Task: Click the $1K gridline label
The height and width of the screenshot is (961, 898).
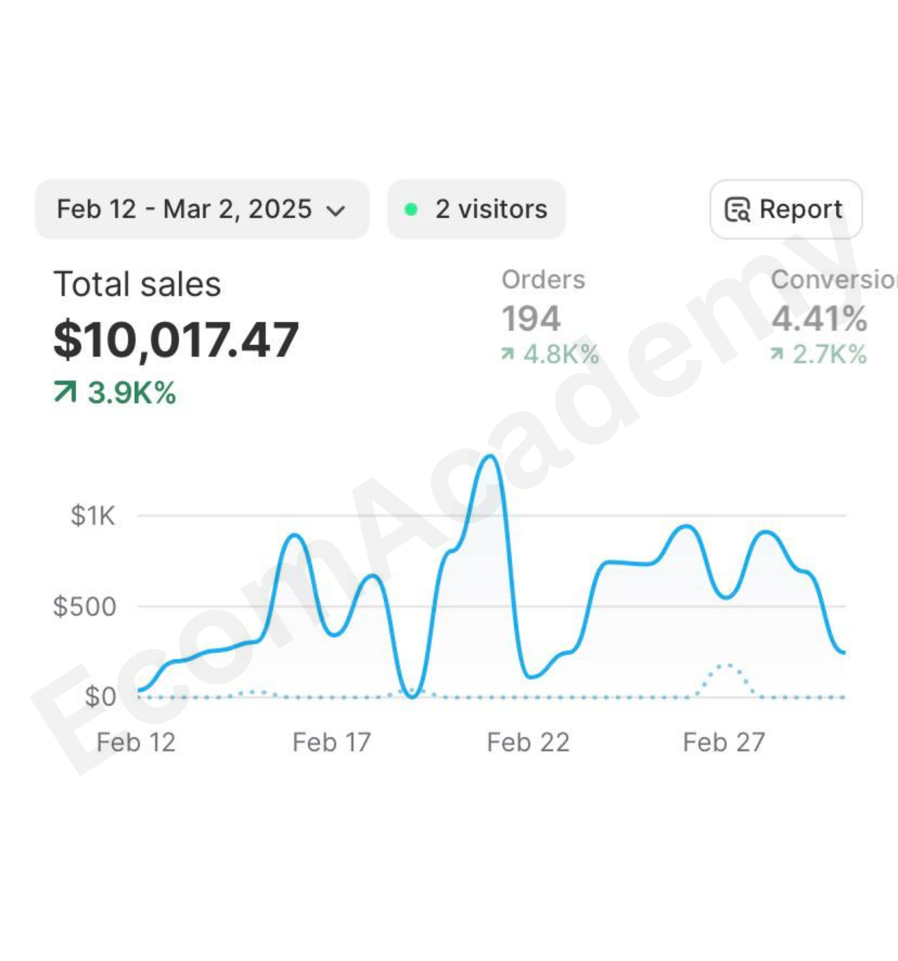Action: pyautogui.click(x=93, y=515)
